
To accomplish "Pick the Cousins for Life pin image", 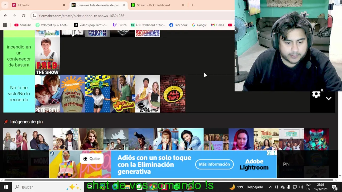I will point(291,139).
